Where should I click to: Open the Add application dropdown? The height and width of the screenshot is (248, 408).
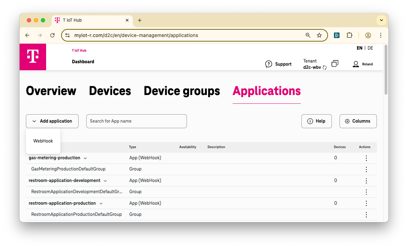[52, 121]
